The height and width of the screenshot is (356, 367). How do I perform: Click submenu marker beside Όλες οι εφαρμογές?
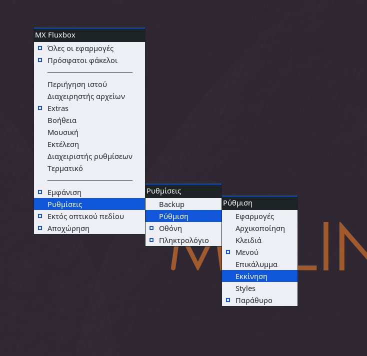pyautogui.click(x=40, y=48)
